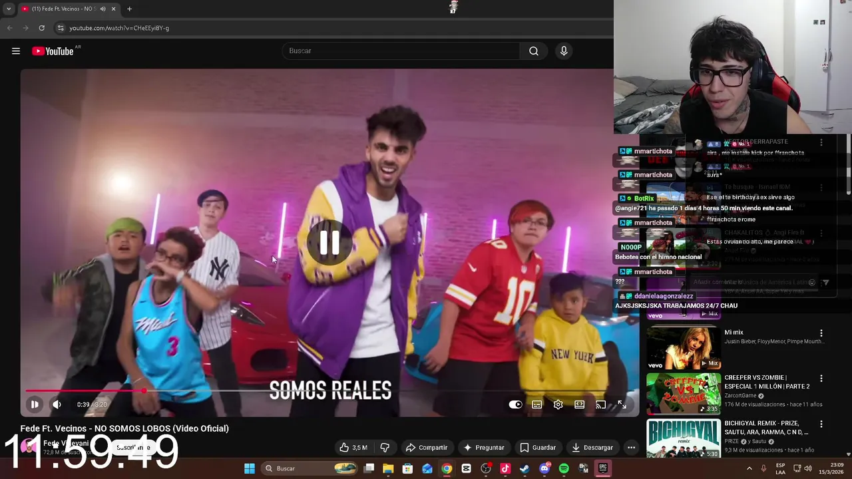Start voice search with the microphone icon
The image size is (852, 479).
(x=564, y=51)
